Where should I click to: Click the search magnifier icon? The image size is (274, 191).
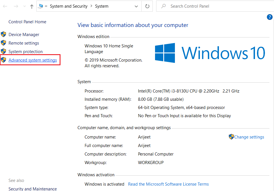point(164,6)
